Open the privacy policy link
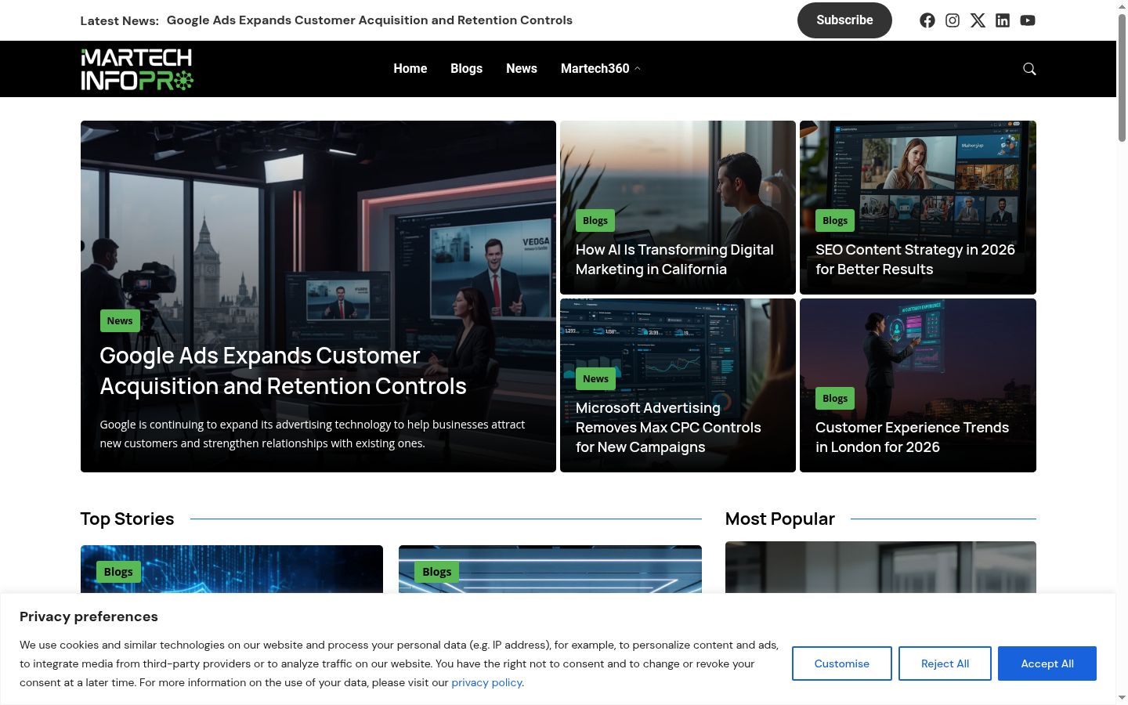1128x705 pixels. [x=486, y=682]
